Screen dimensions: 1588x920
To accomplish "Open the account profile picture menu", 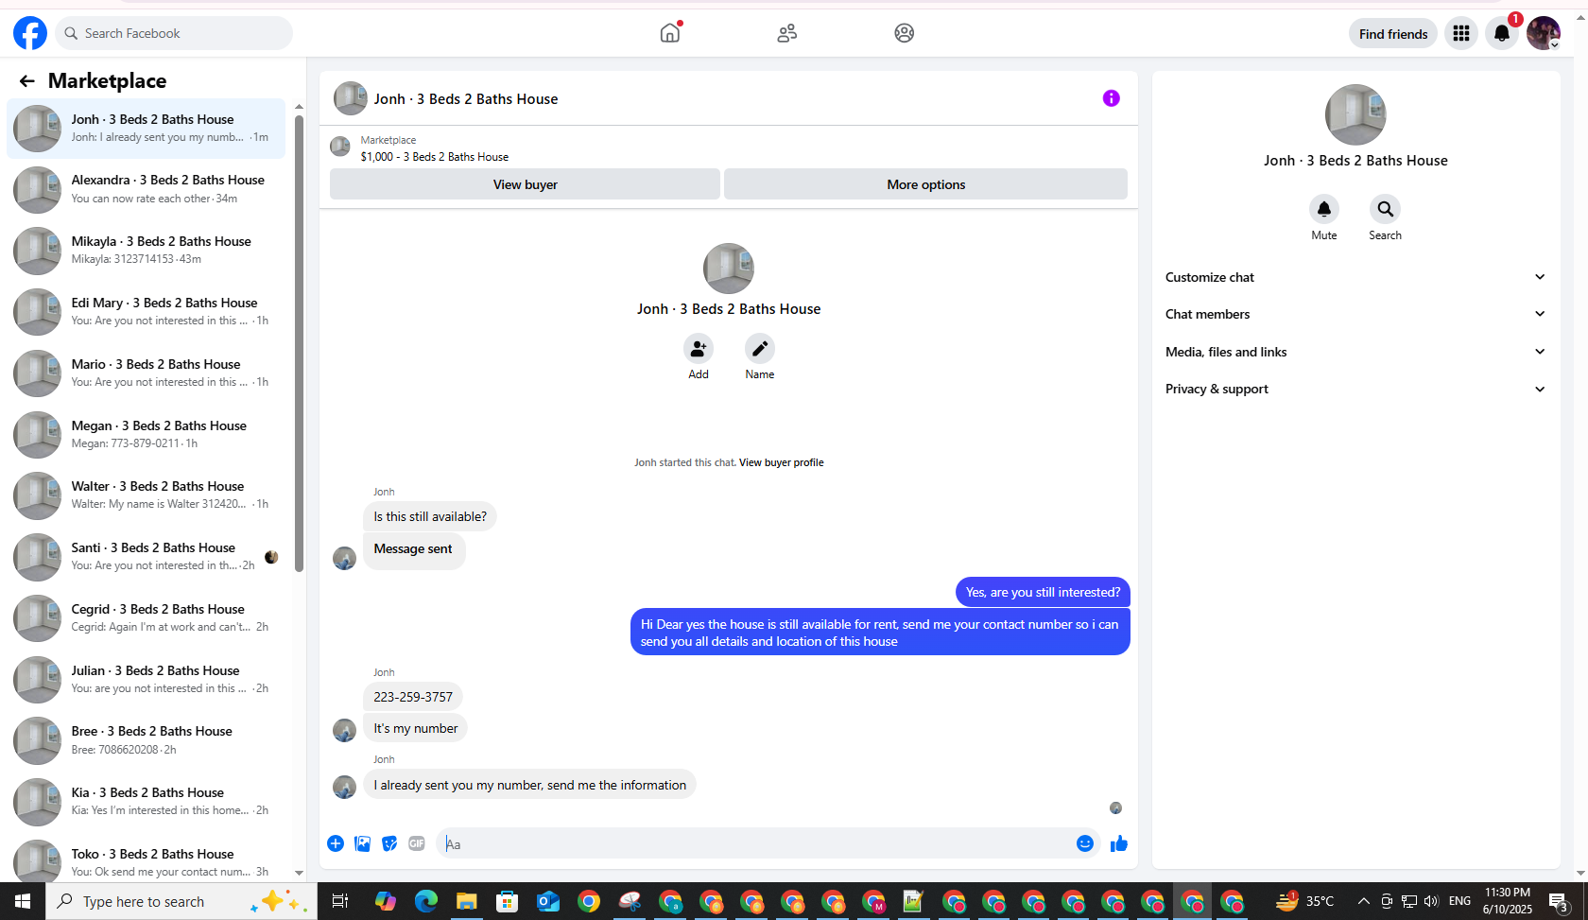I will click(1544, 33).
